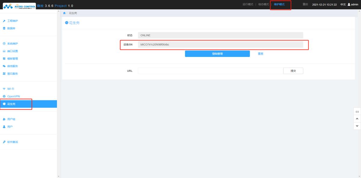The height and width of the screenshot is (178, 361).
Task: Open 用户组 user groups
Action: click(x=11, y=119)
